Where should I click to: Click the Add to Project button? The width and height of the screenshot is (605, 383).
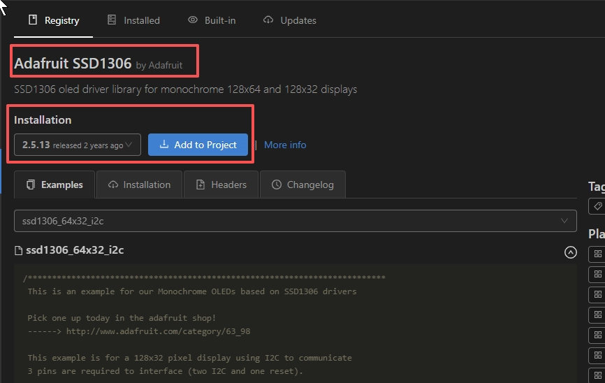[198, 145]
